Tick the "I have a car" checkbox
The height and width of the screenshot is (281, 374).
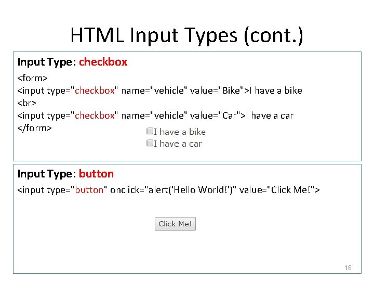[x=150, y=143]
